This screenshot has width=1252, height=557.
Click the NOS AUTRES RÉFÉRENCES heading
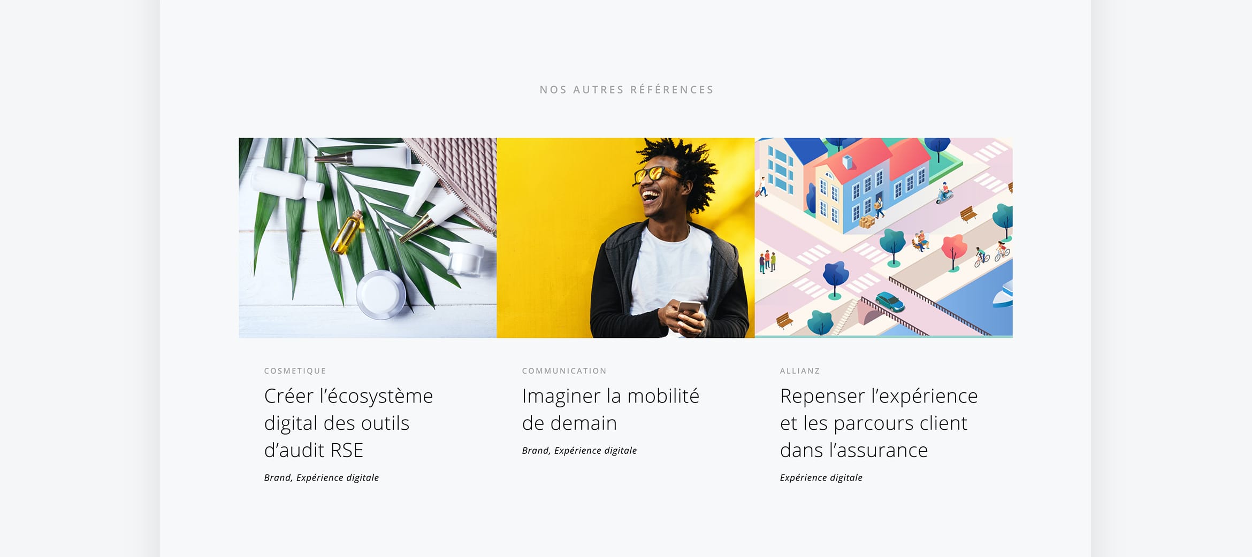(x=627, y=90)
